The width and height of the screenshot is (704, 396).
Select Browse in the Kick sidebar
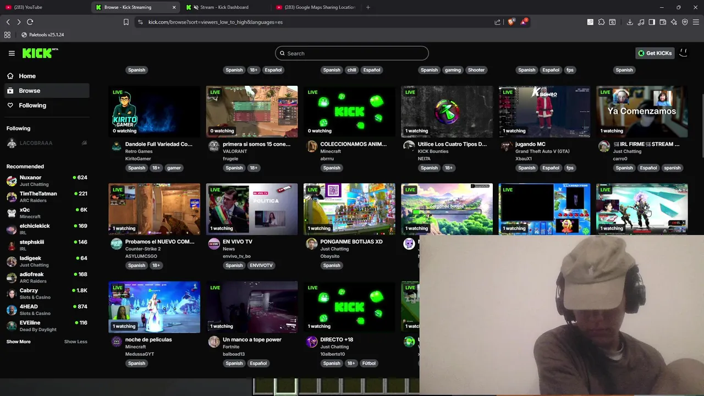point(46,91)
